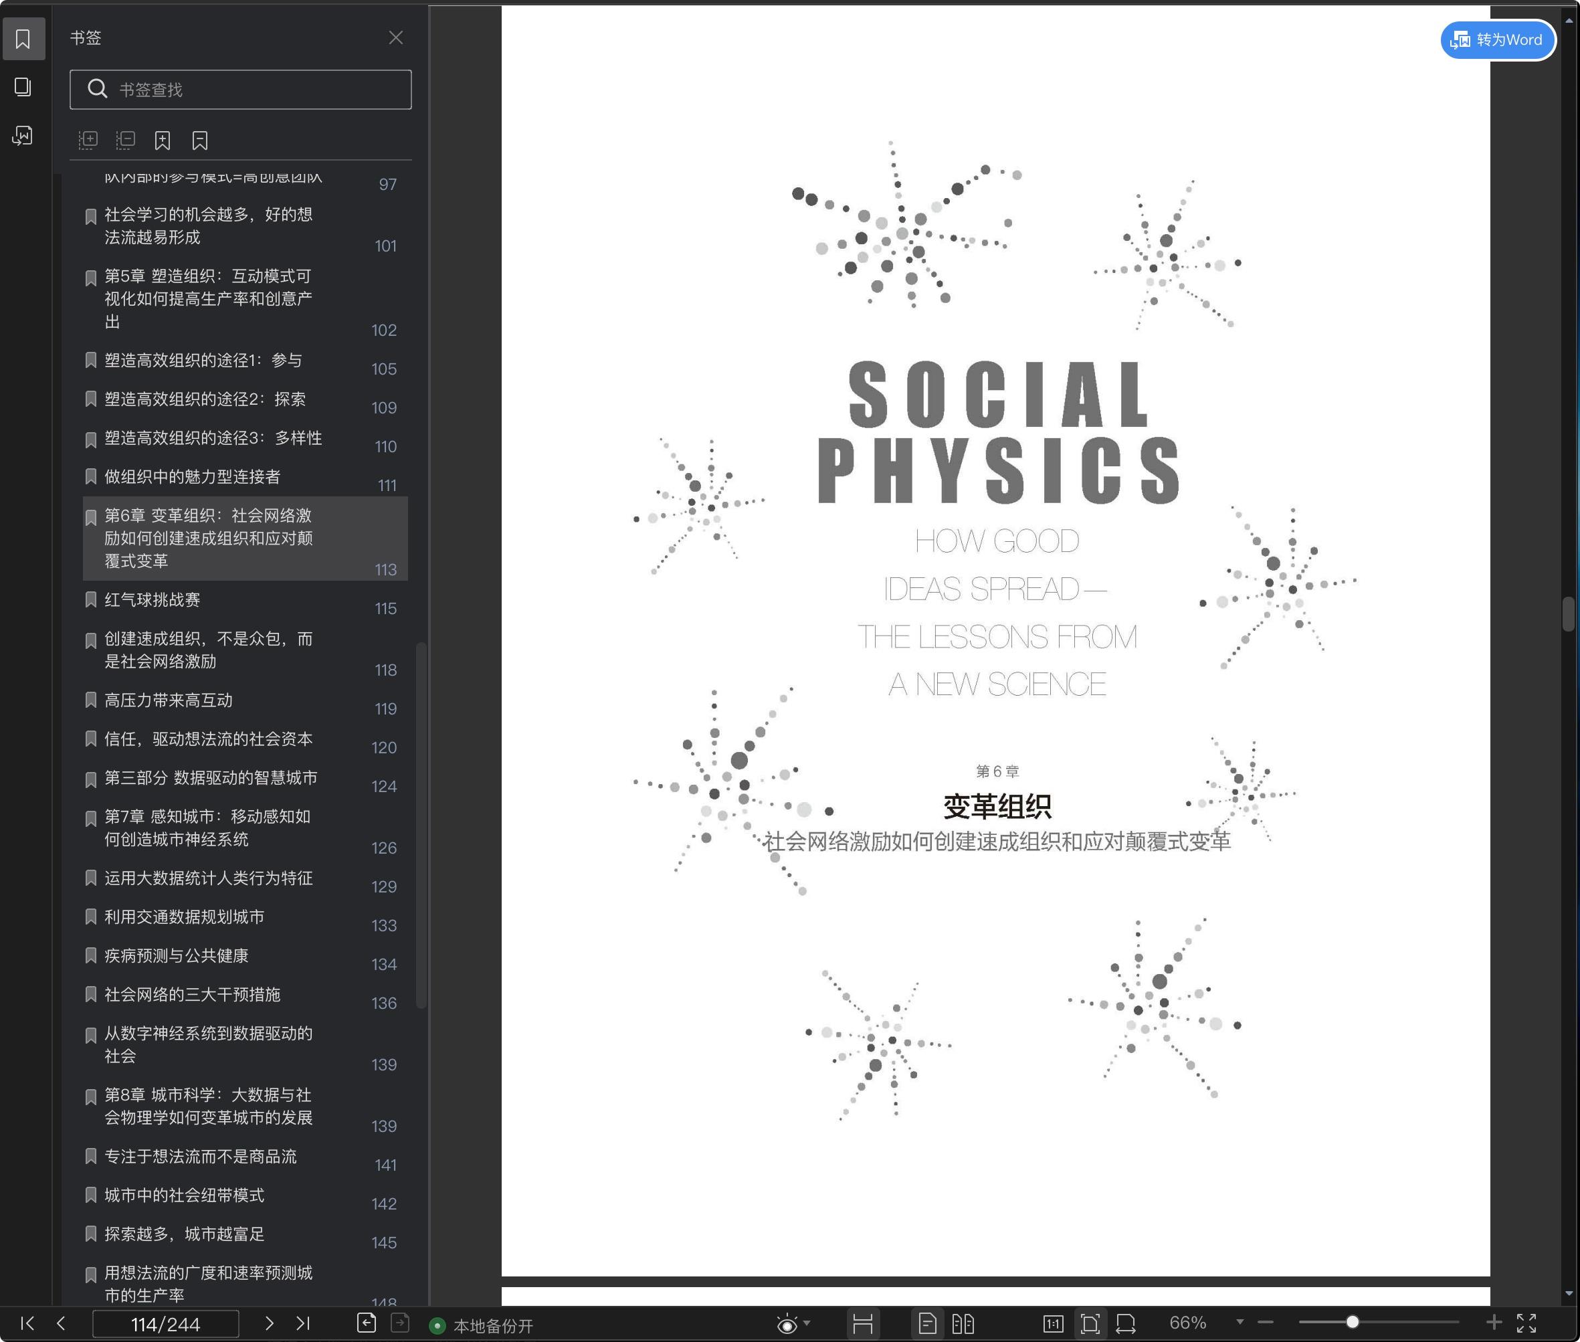Image resolution: width=1580 pixels, height=1342 pixels.
Task: Go to first page
Action: [x=27, y=1323]
